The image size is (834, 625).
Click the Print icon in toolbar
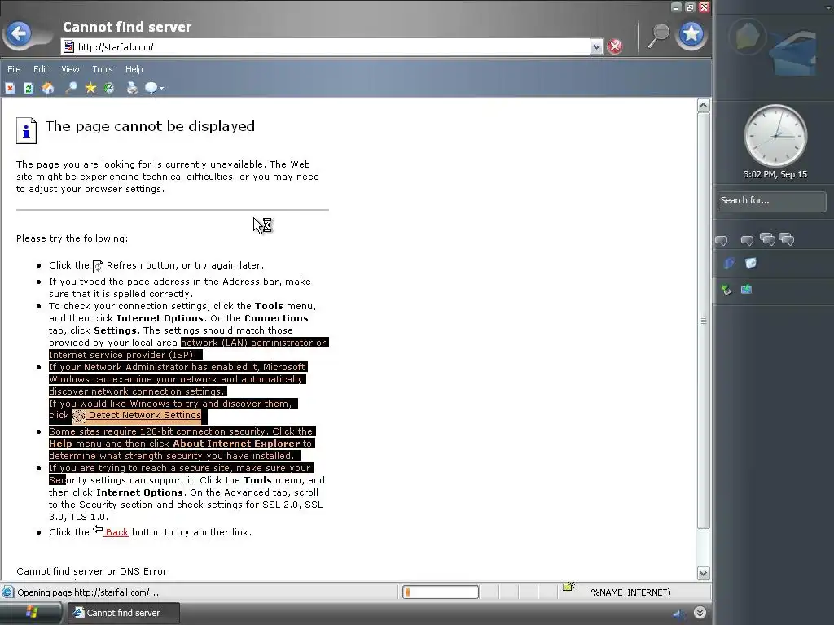pyautogui.click(x=132, y=88)
